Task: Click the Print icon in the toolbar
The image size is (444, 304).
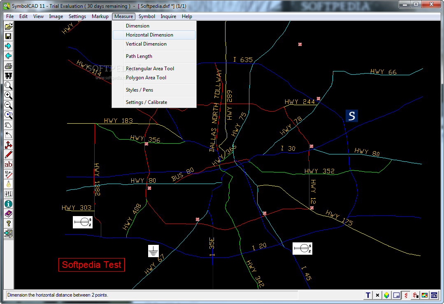Action: point(9,66)
